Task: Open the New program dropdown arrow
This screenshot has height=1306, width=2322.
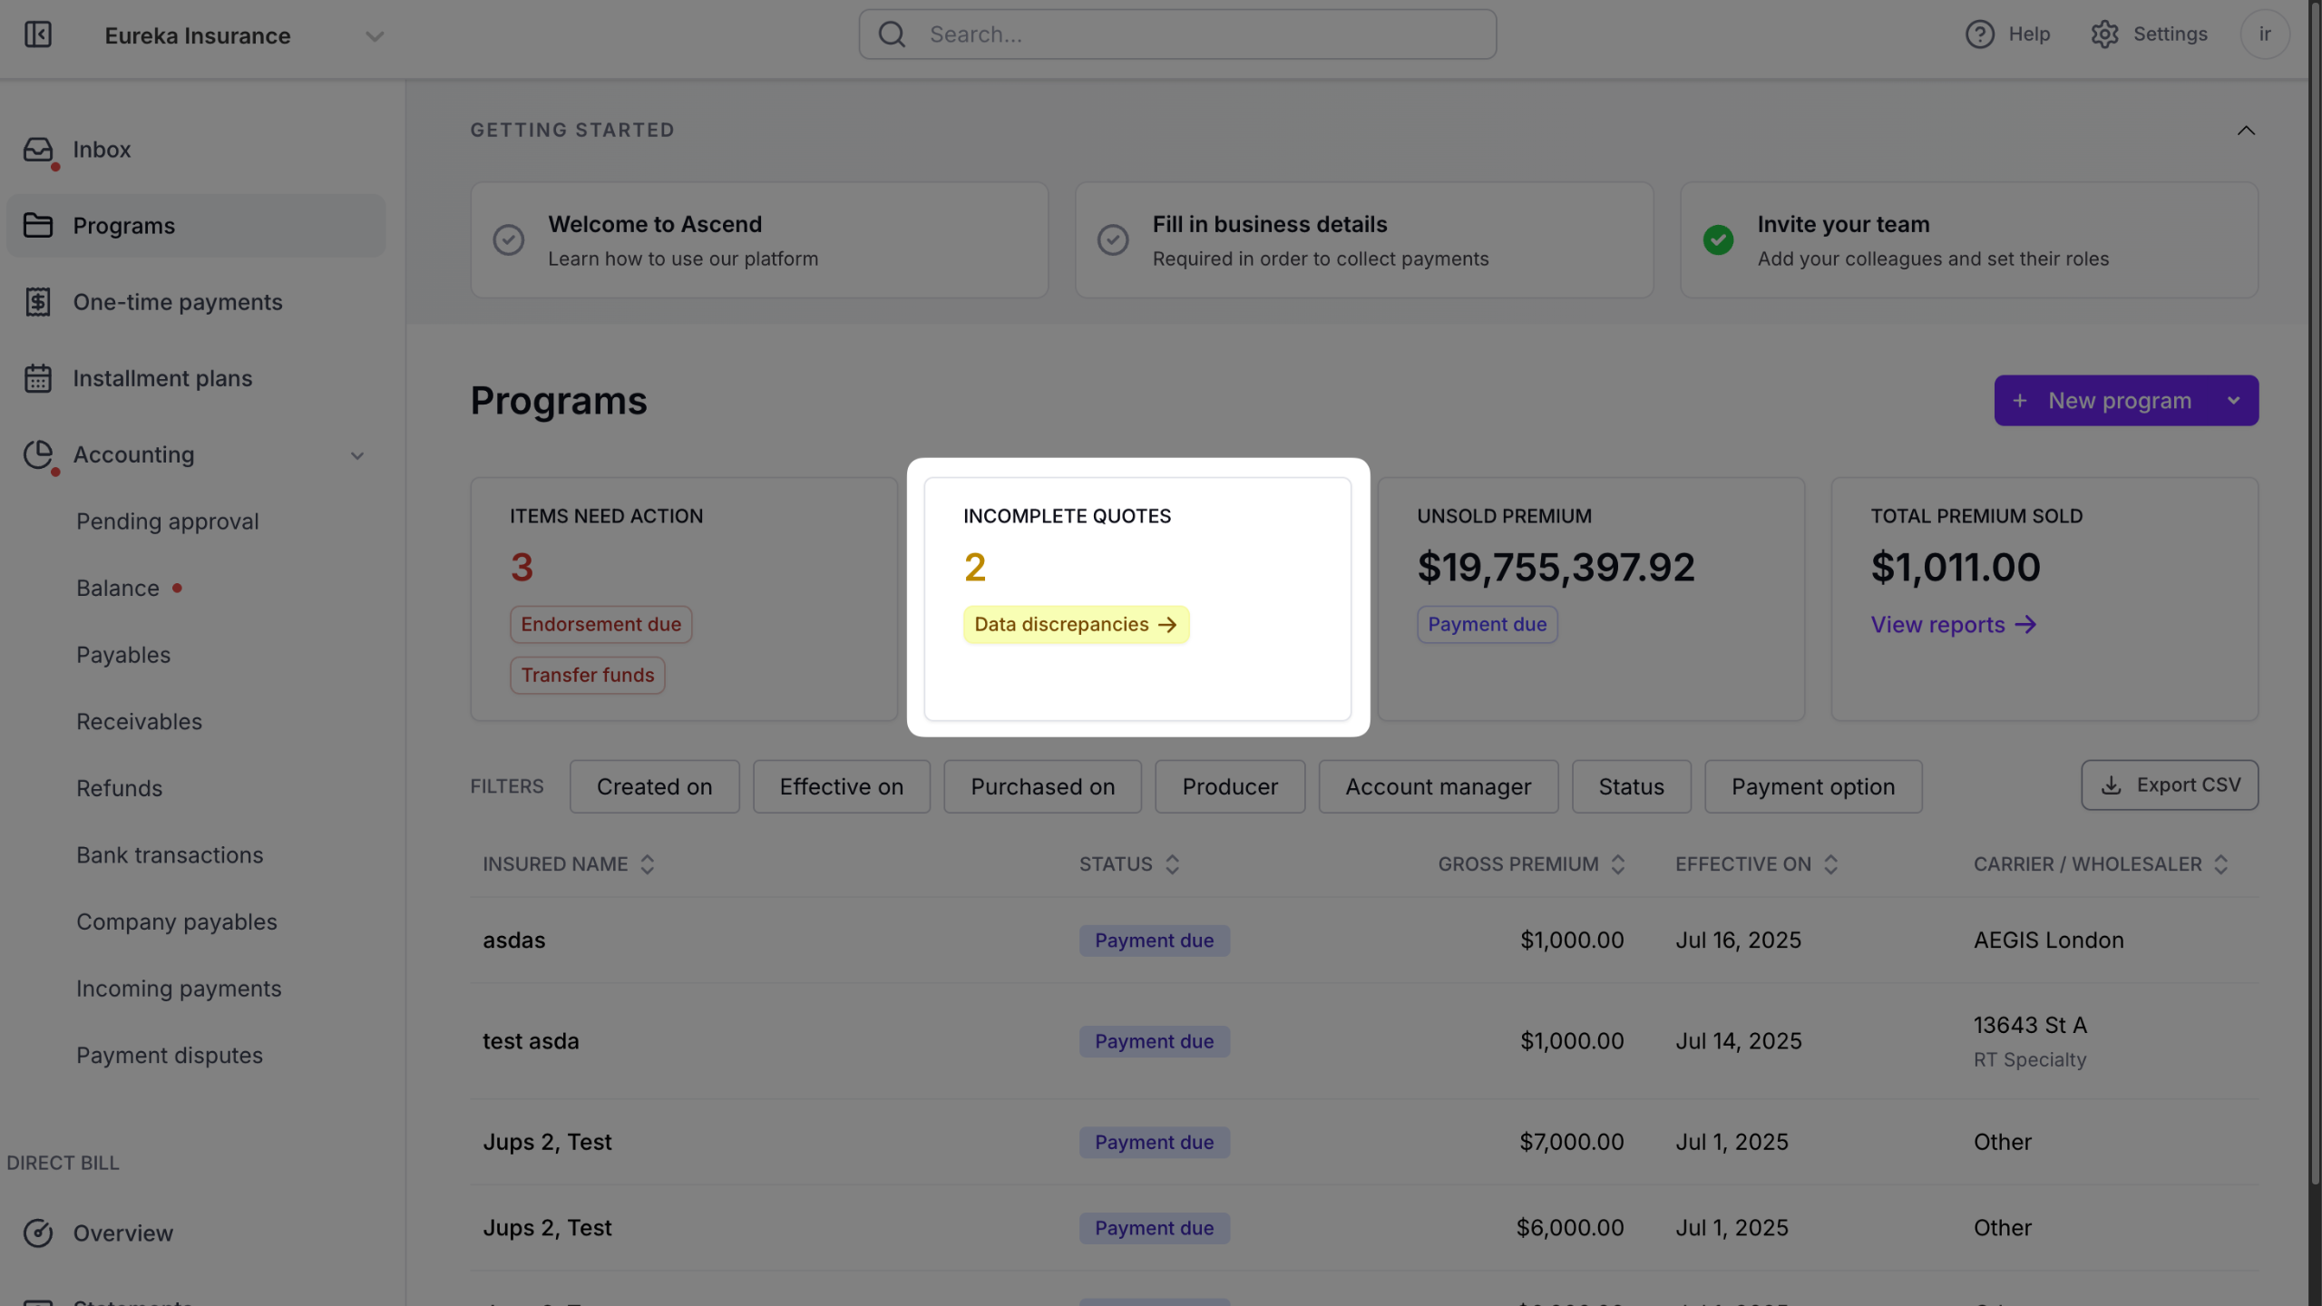Action: [x=2233, y=401]
